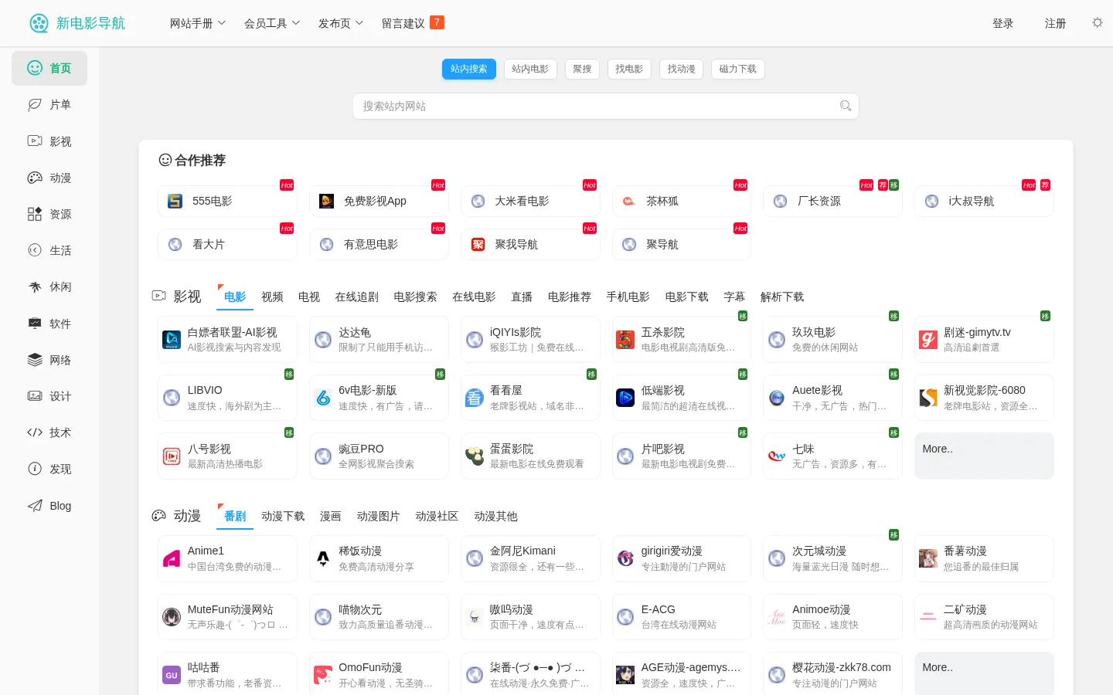Switch to the 解析下载 tab

[782, 297]
